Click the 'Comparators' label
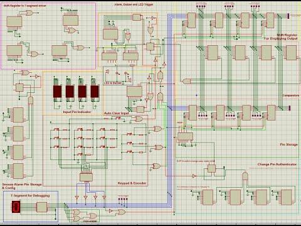The image size is (301, 226). click(x=291, y=95)
